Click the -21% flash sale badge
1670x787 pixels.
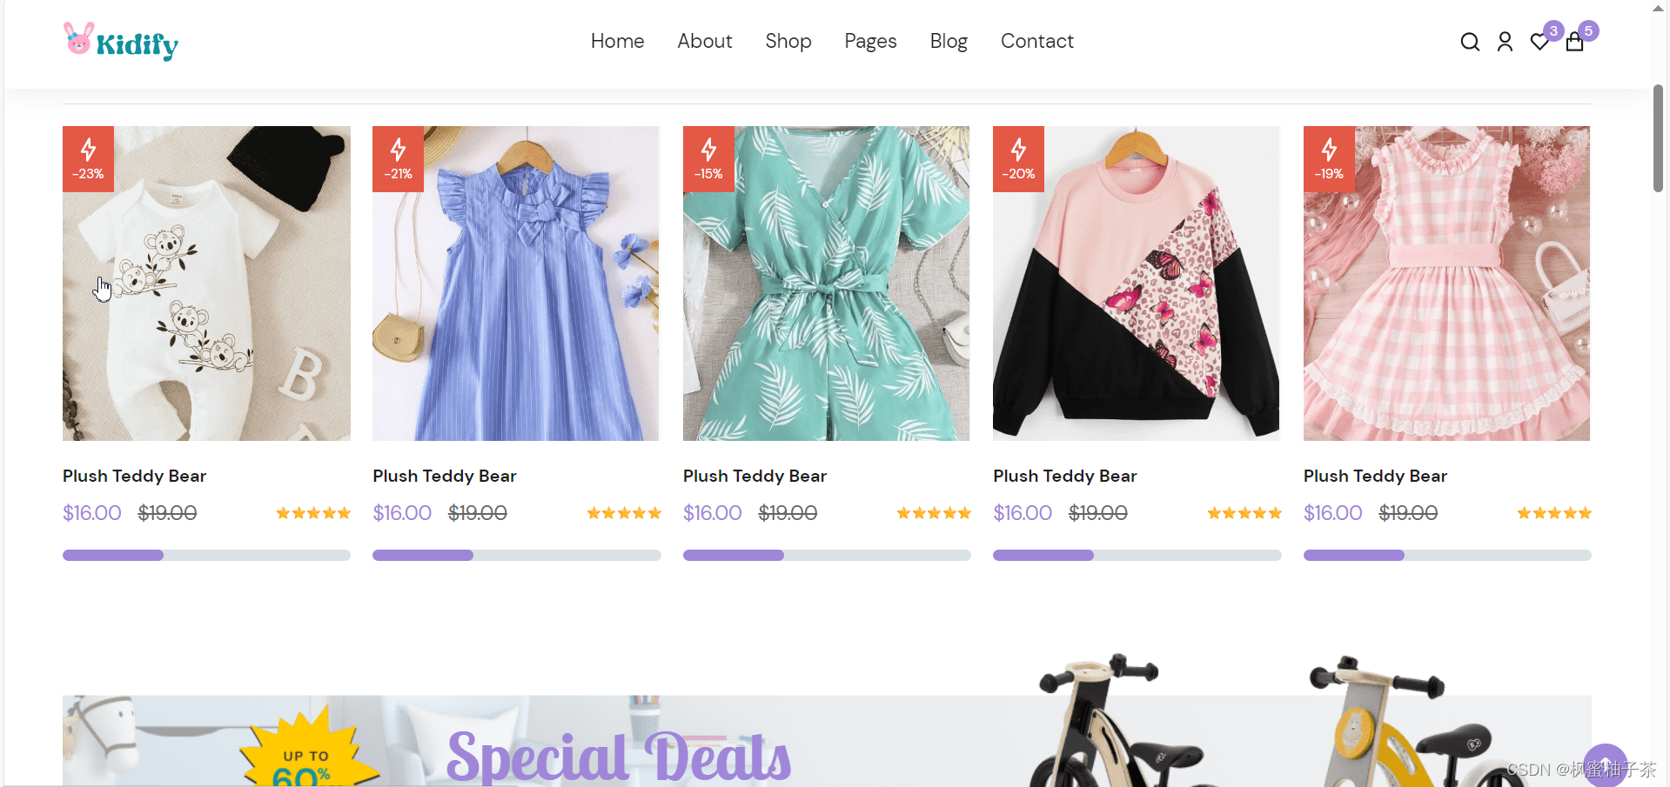point(398,159)
